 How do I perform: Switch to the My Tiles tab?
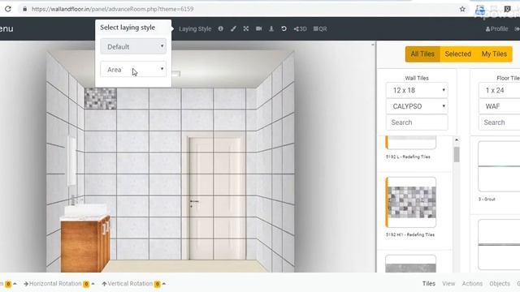(494, 54)
